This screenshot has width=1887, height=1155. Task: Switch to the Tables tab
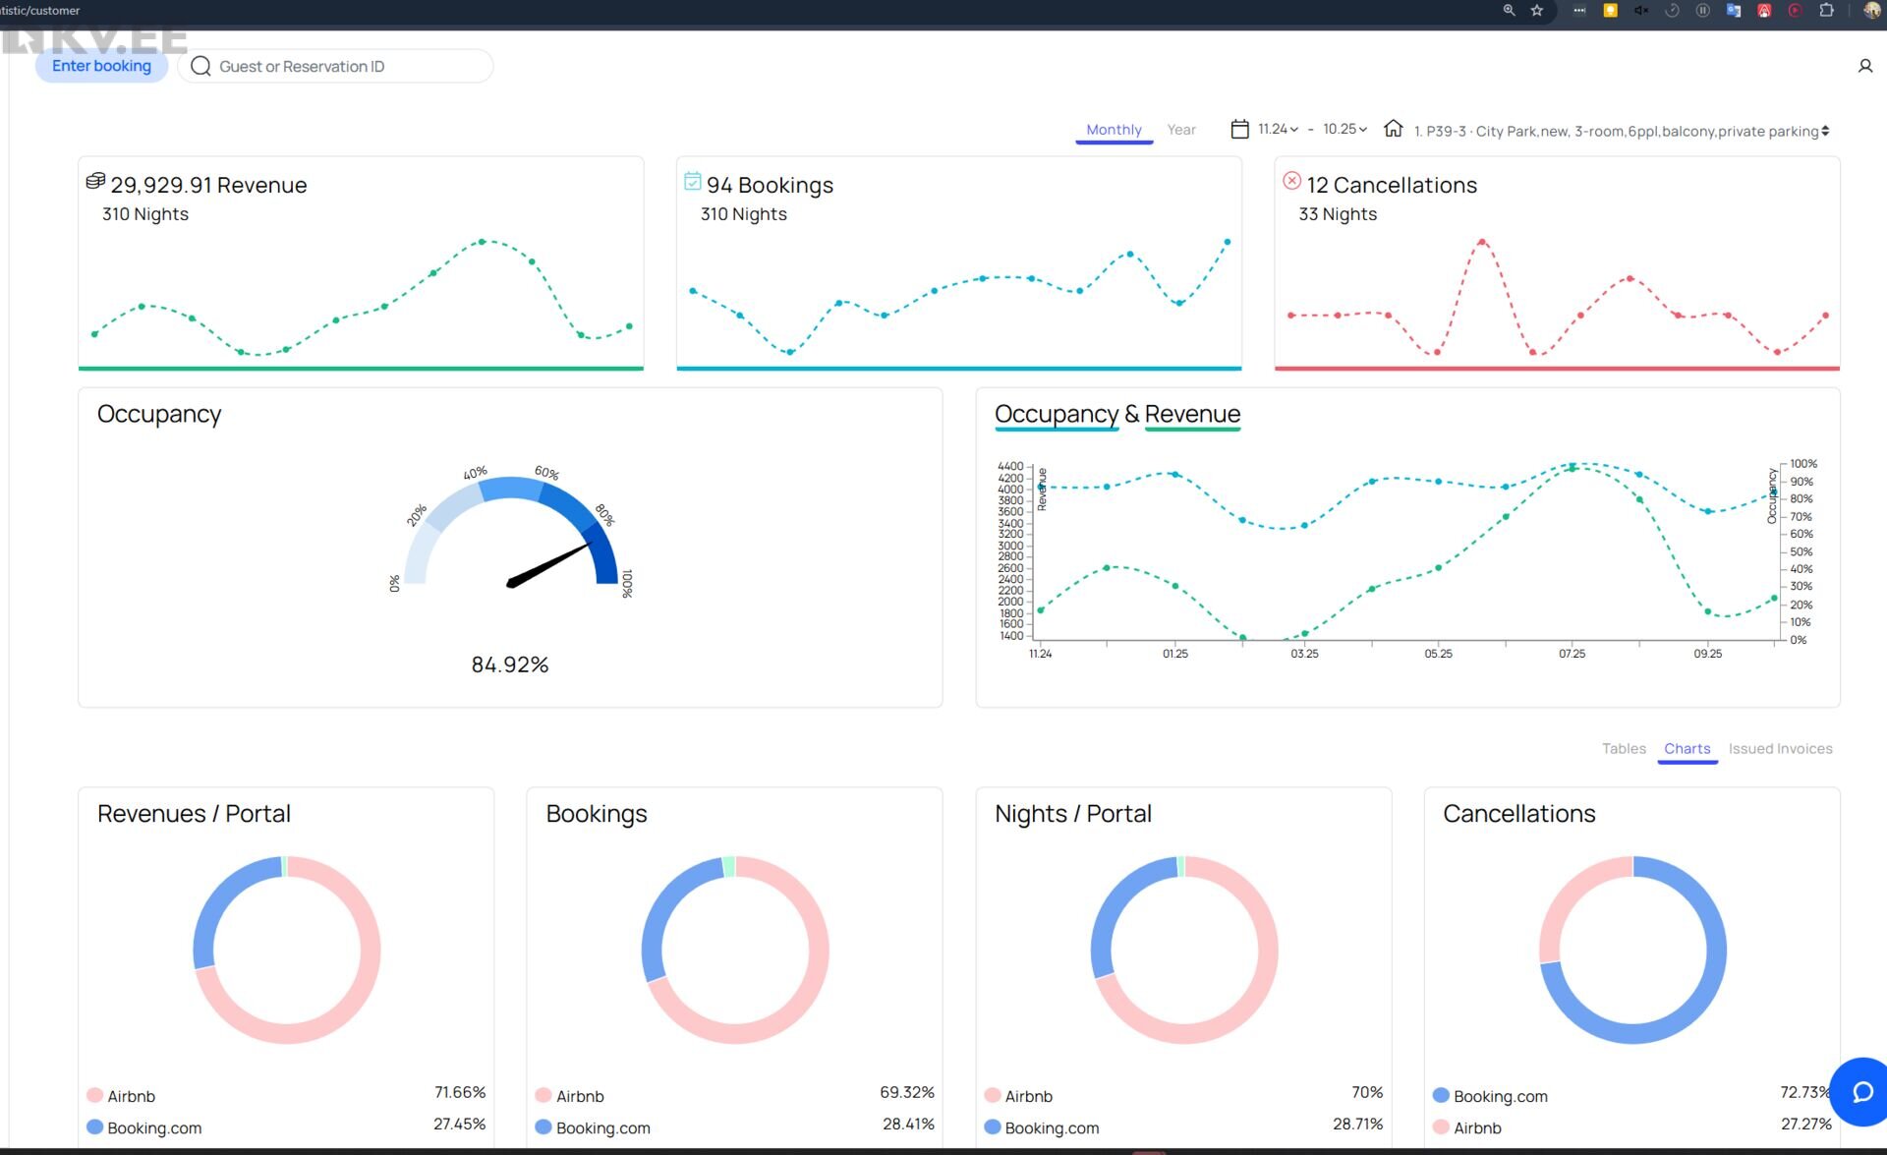1623,748
